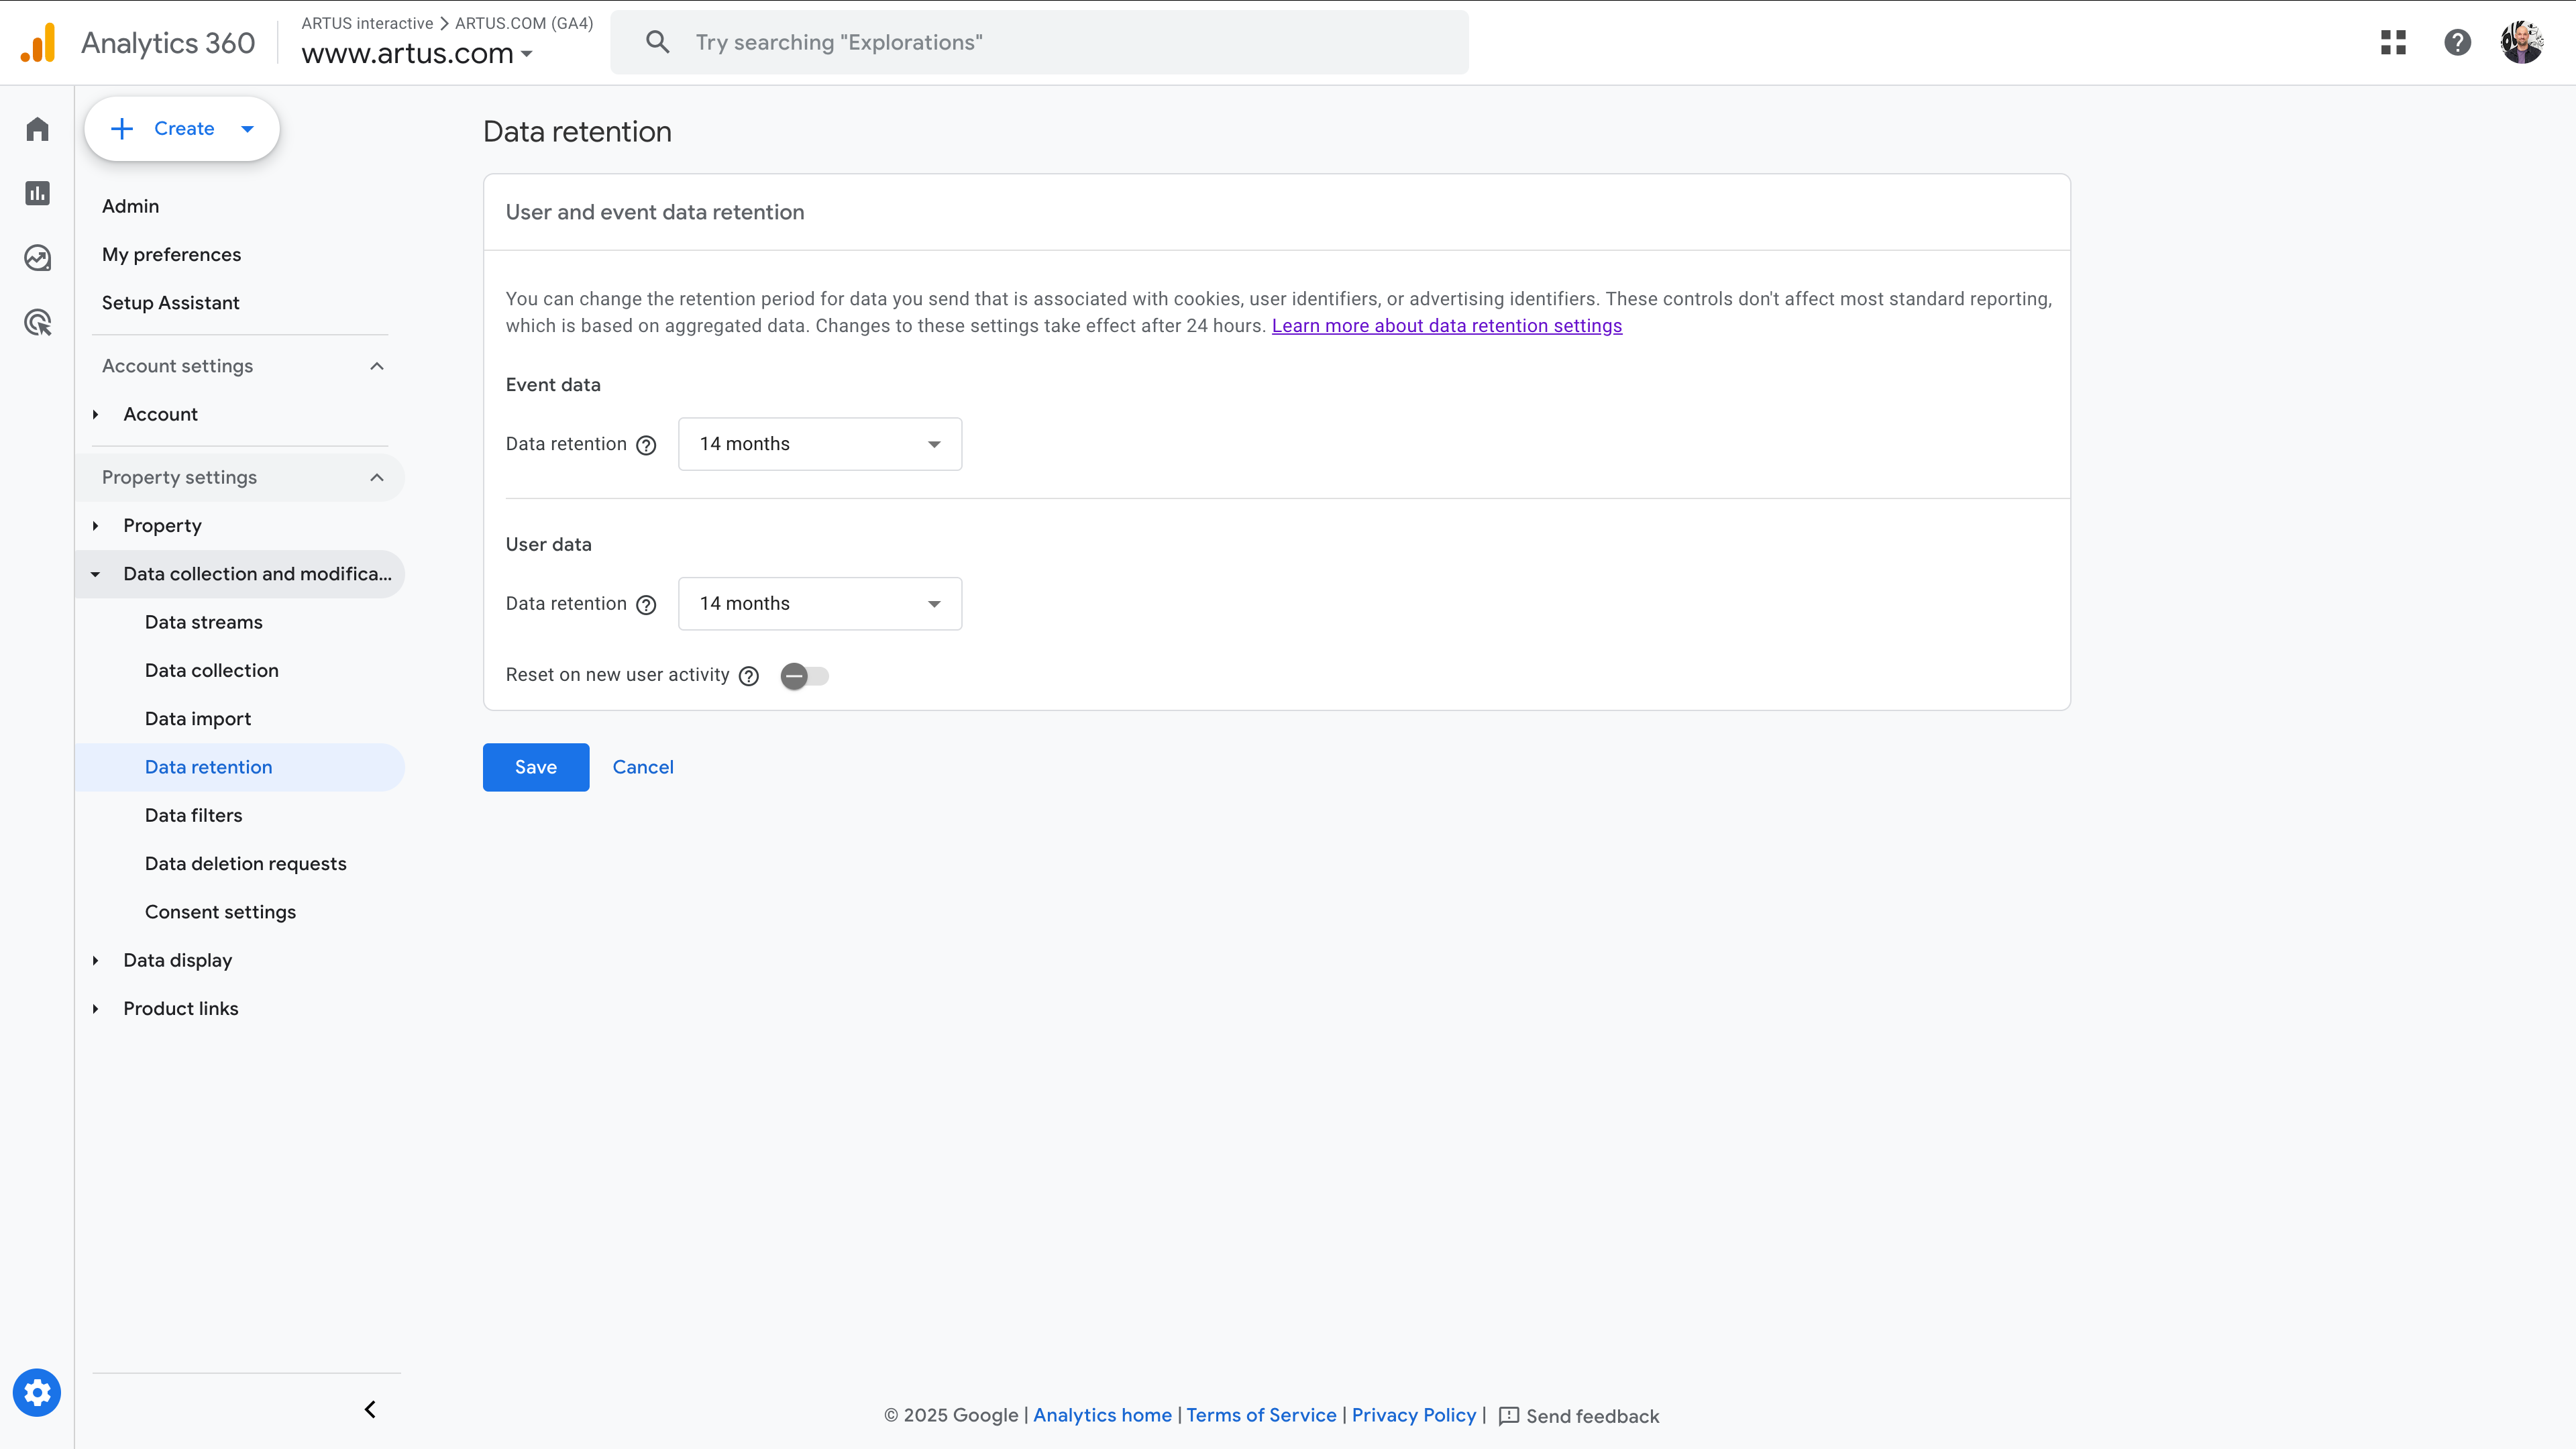Image resolution: width=2576 pixels, height=1449 pixels.
Task: Click the Admin gear icon
Action: tap(37, 1392)
